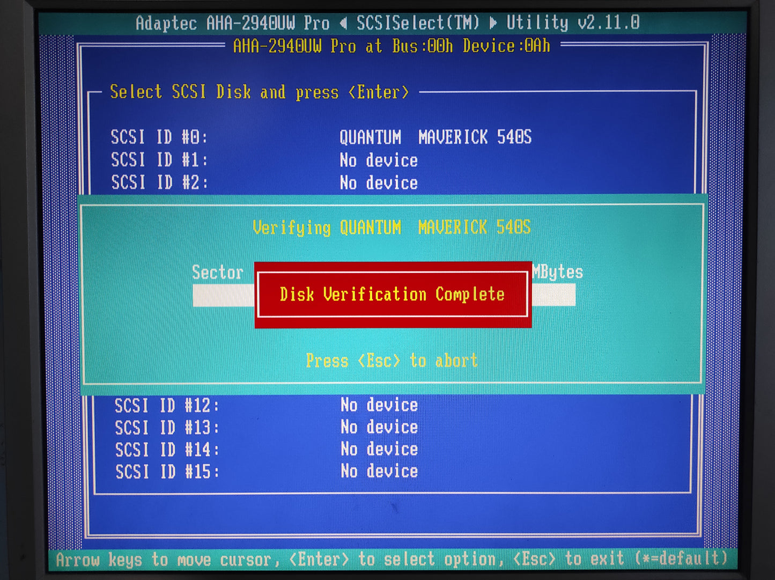Select the SCSI ID #1 entry
Image resolution: width=775 pixels, height=580 pixels.
point(159,160)
